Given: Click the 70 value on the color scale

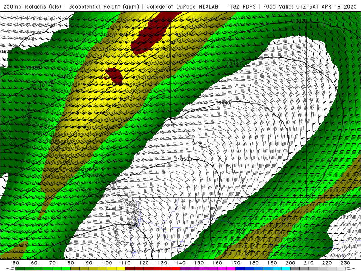Looking at the screenshot, I should click(52, 263).
